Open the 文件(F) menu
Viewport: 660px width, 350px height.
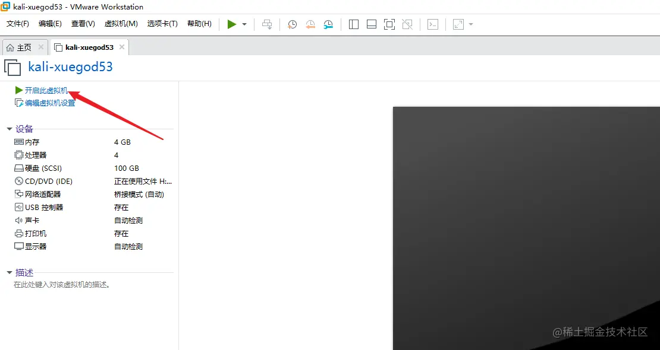[18, 24]
